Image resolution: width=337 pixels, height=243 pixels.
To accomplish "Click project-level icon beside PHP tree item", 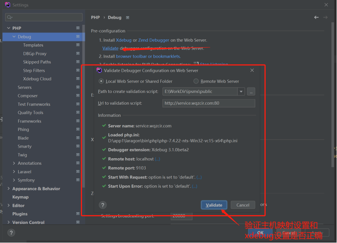I will (x=78, y=28).
